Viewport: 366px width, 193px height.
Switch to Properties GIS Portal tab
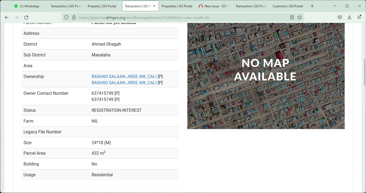click(177, 6)
